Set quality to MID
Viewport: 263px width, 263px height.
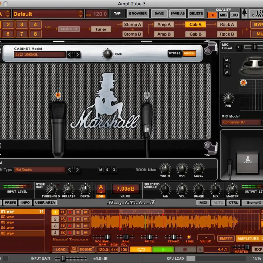pyautogui.click(x=223, y=15)
